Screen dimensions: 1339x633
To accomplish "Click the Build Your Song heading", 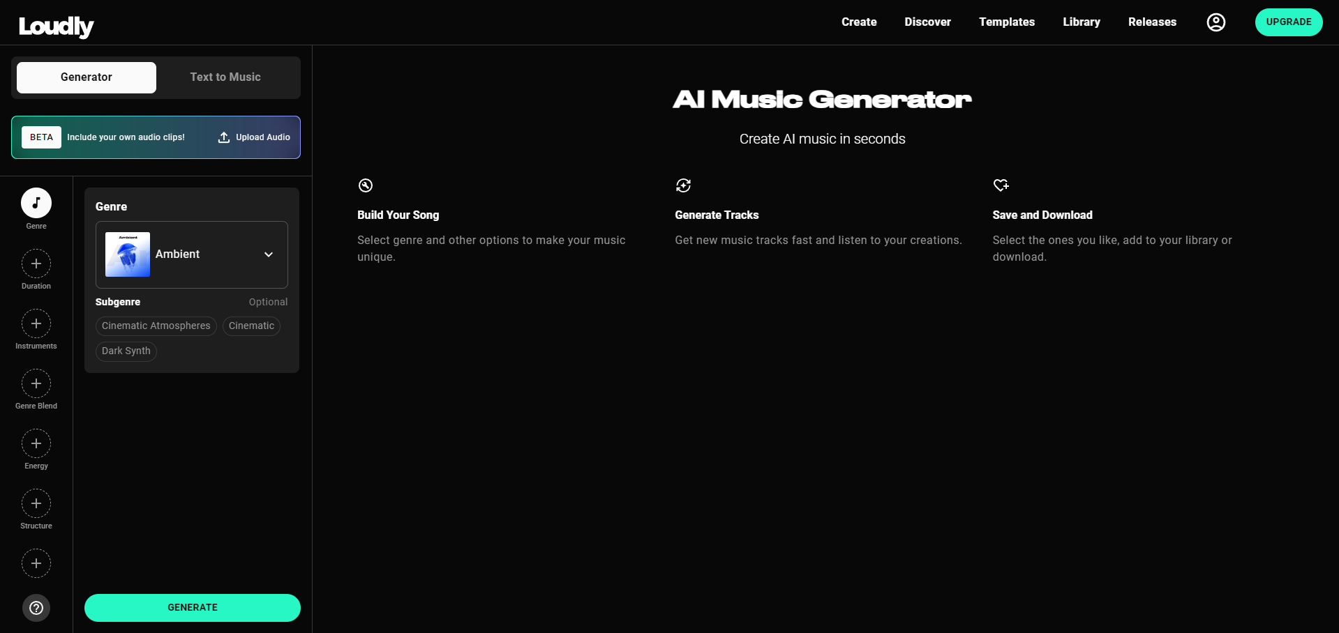I will [x=398, y=215].
